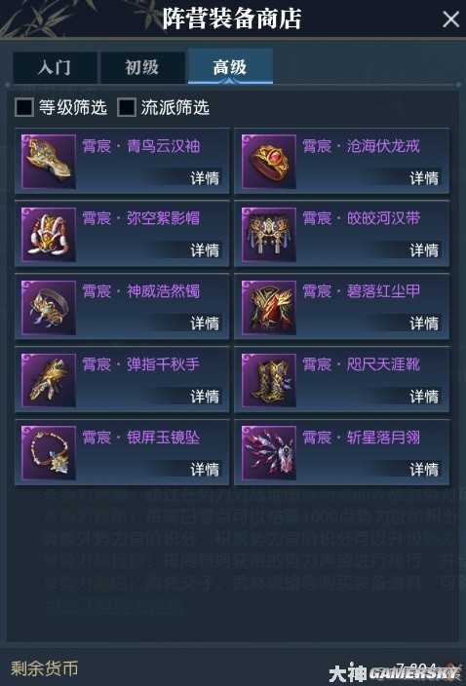Close the 阵营装备商店 shop window

(x=451, y=19)
